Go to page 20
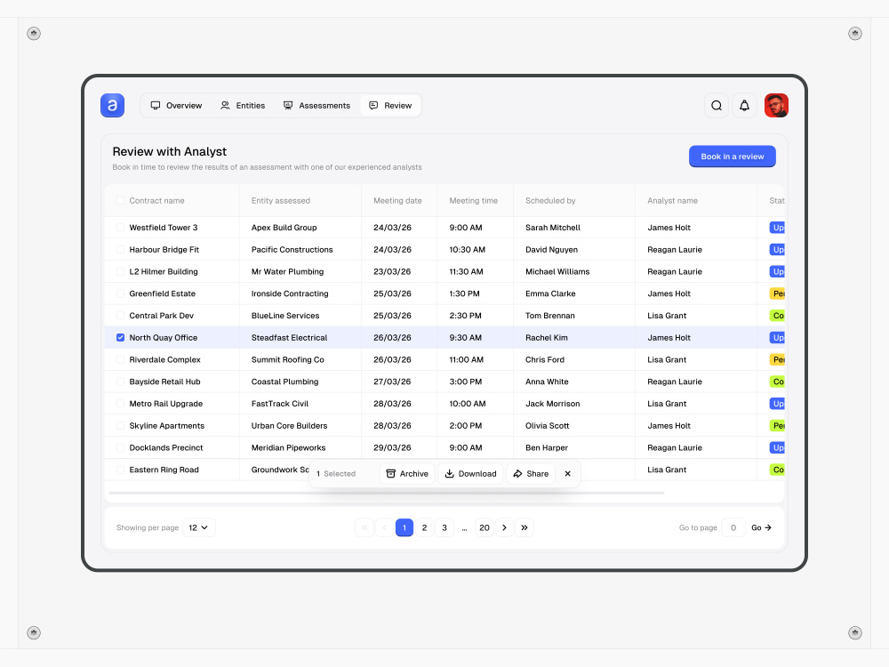The width and height of the screenshot is (889, 667). [485, 527]
